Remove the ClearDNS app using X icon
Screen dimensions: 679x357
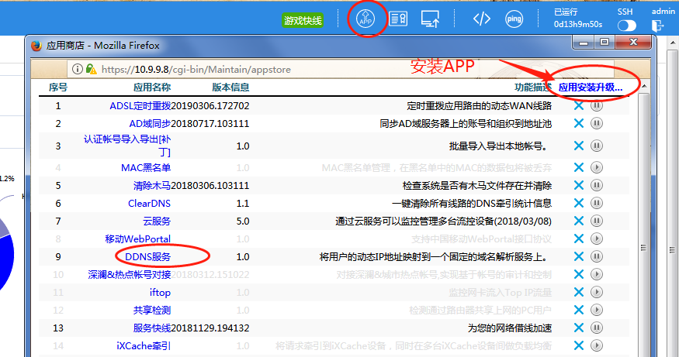point(578,203)
